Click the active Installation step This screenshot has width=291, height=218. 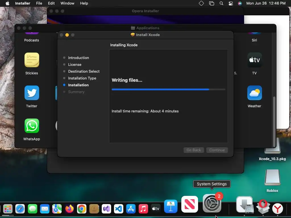click(78, 85)
